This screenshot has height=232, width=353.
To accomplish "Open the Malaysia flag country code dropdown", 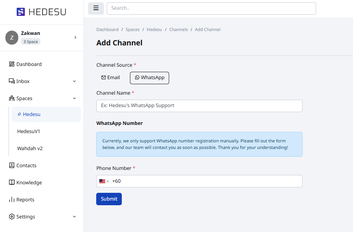I will click(104, 181).
